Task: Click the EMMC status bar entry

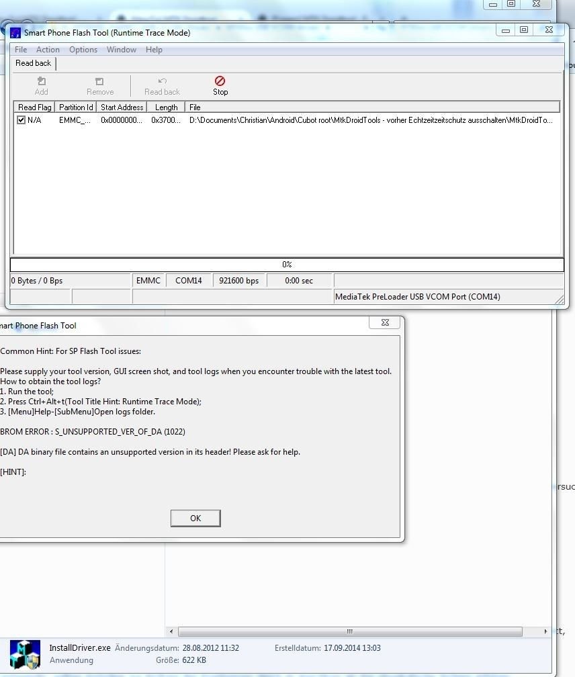Action: (148, 281)
